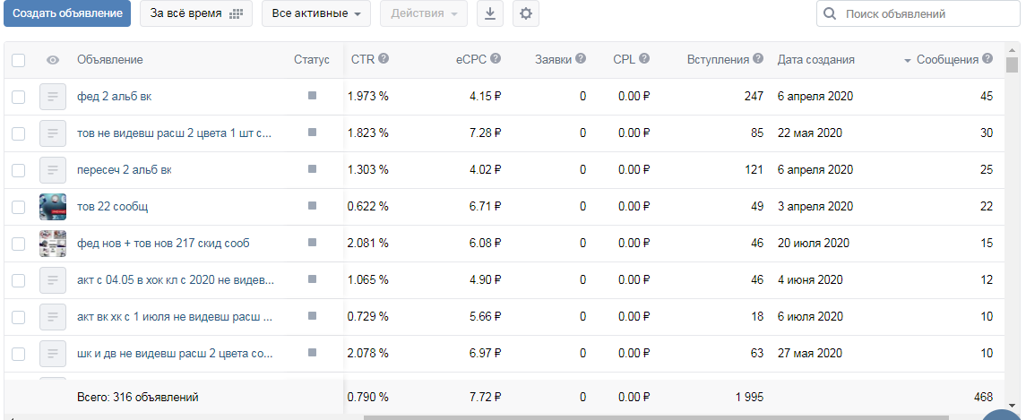Viewport: 1026px width, 420px height.
Task: Click the eye icon in table header
Action: coord(53,60)
